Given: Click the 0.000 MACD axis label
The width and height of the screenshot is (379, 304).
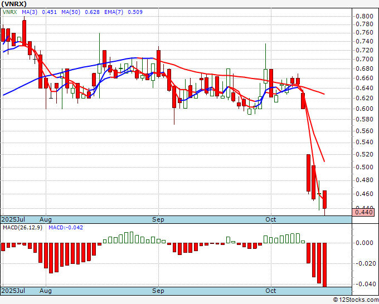Looking at the screenshot, I should click(365, 243).
